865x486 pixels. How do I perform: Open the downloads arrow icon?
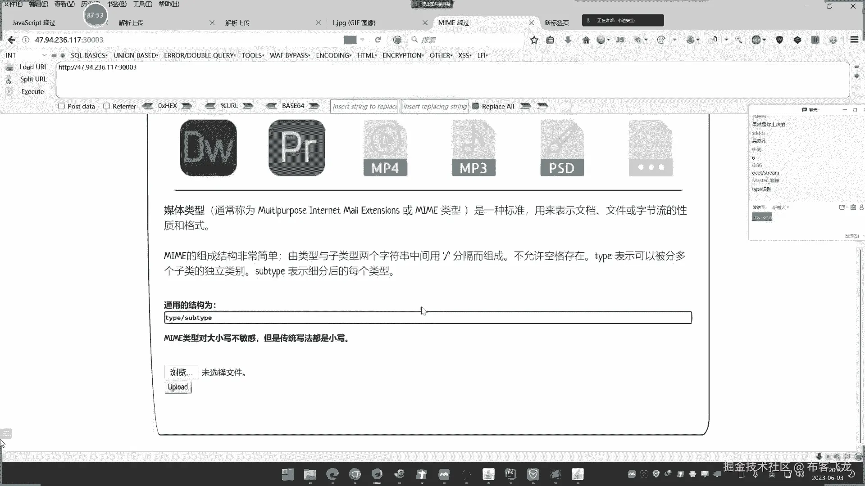pos(568,40)
